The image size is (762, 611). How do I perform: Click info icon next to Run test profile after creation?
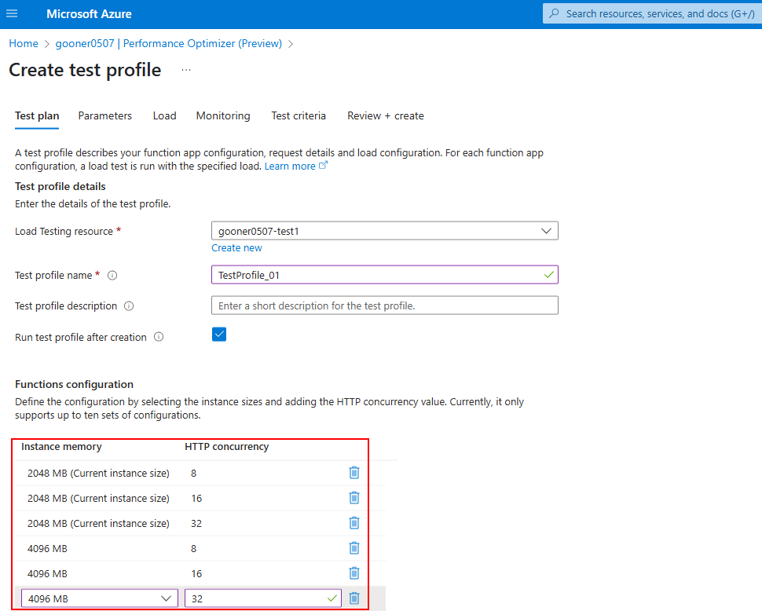[x=159, y=337]
